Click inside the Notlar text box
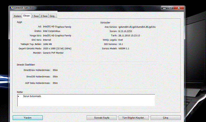Viewport: 206px width, 122px height. [86, 100]
